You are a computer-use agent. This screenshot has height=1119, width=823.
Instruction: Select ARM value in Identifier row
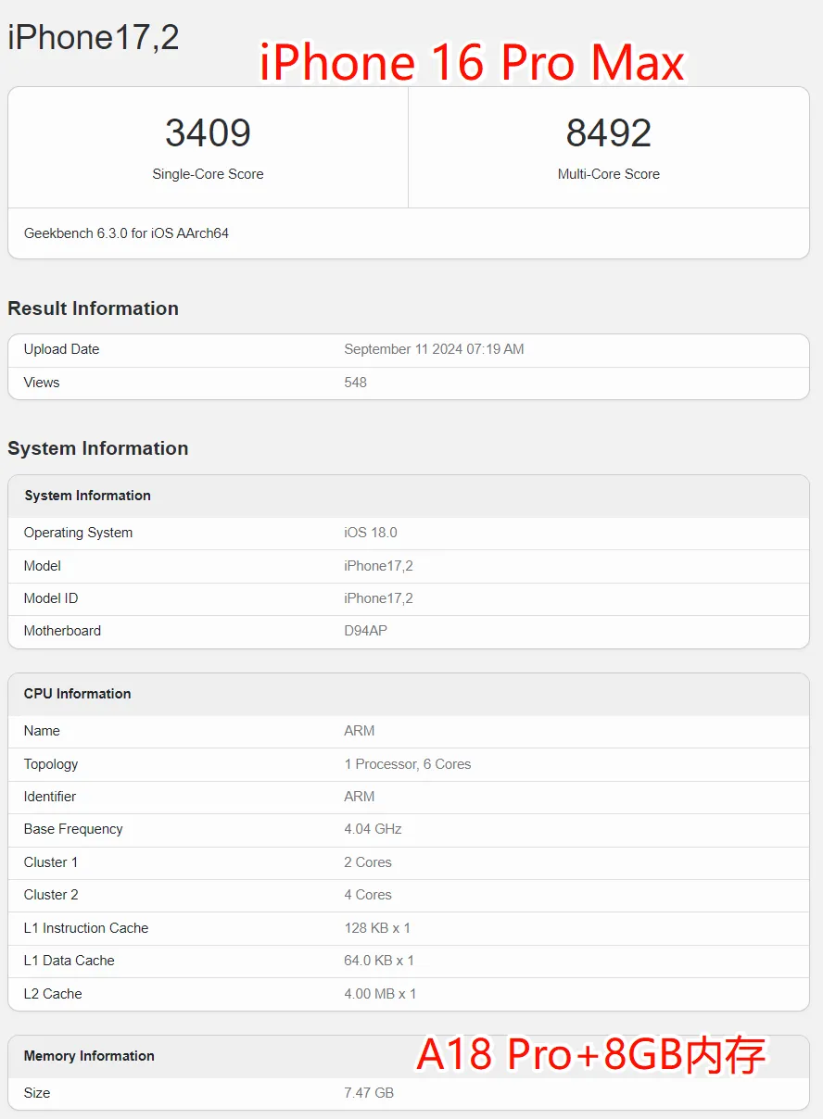[360, 797]
